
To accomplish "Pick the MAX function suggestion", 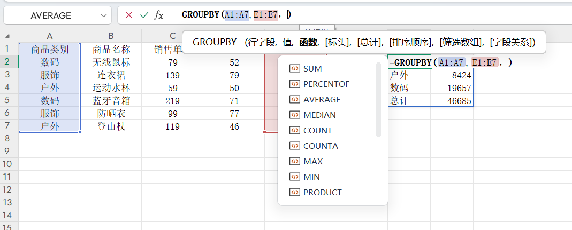I will tap(313, 162).
